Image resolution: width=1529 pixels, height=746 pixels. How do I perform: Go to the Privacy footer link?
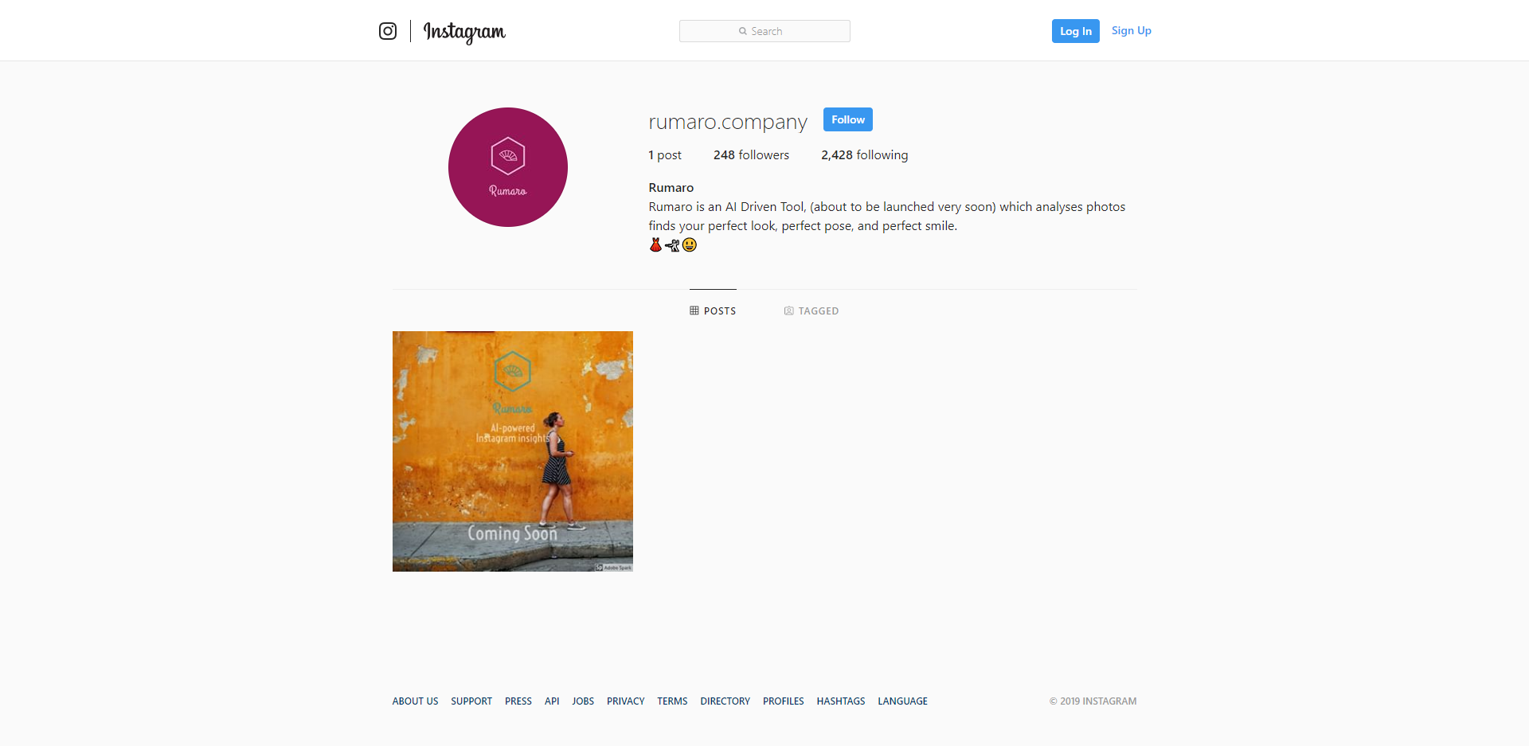click(626, 701)
